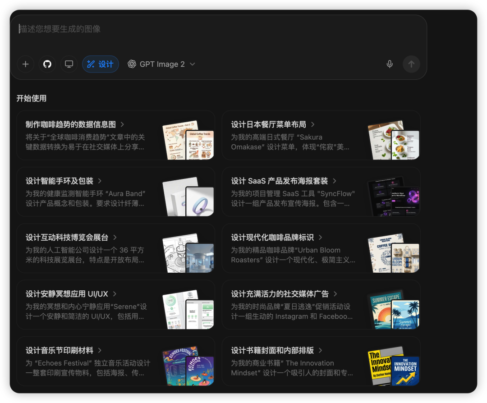The width and height of the screenshot is (487, 403).
Task: Click the OpenAI logo beside GPT Image 2
Action: click(132, 64)
